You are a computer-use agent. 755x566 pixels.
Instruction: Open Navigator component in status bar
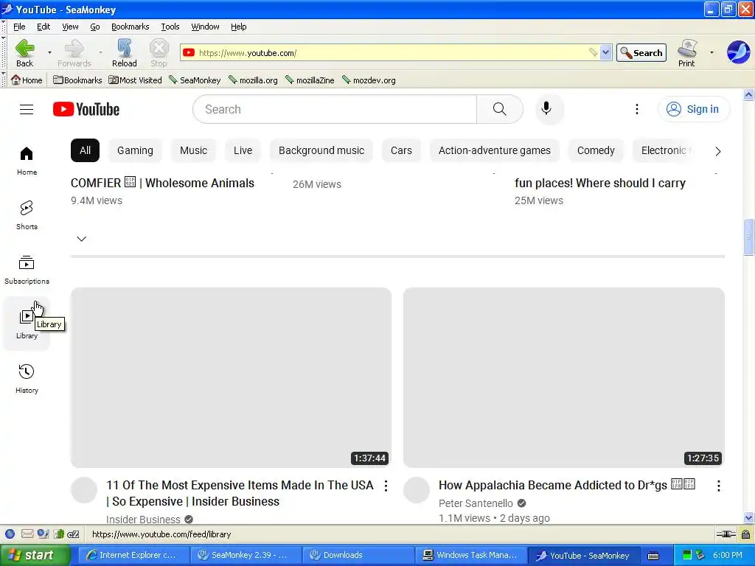10,534
